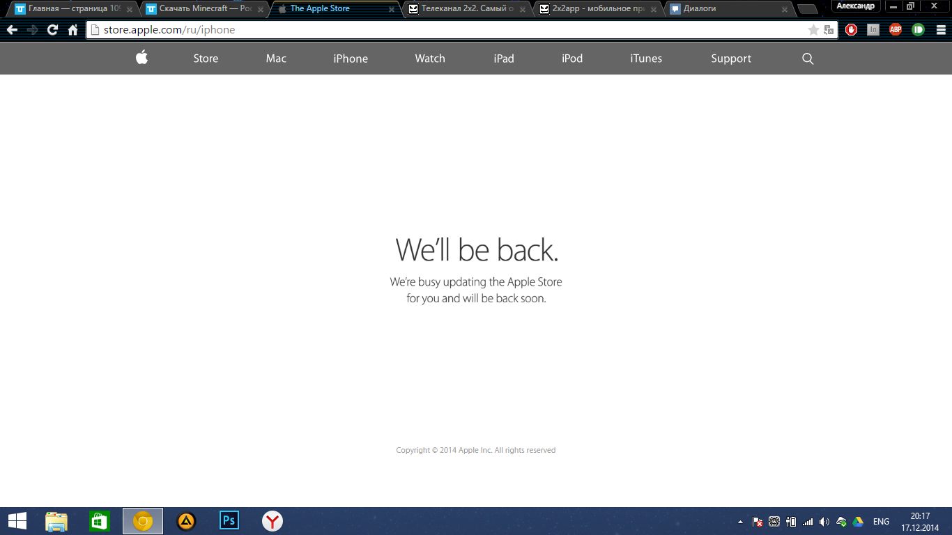Open iTunes from the navigation bar

[646, 59]
